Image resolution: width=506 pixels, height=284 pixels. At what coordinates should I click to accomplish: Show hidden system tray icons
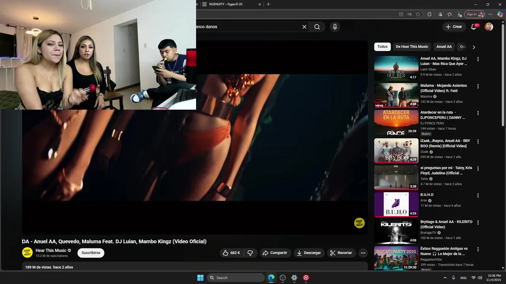(445, 278)
